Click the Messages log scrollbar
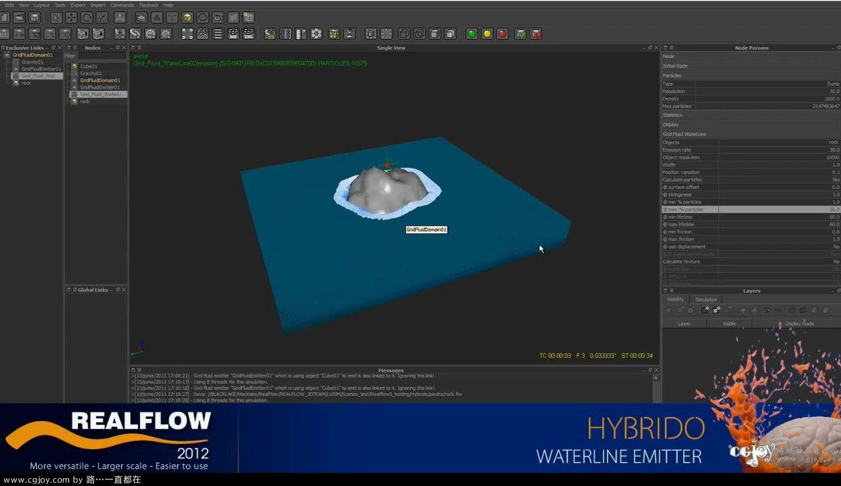The image size is (841, 486). click(655, 387)
